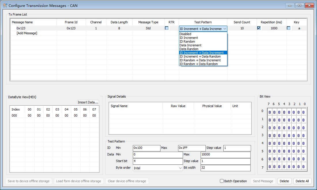Image resolution: width=317 pixels, height=190 pixels.
Task: Click the [Add Message] row
Action: click(27, 33)
